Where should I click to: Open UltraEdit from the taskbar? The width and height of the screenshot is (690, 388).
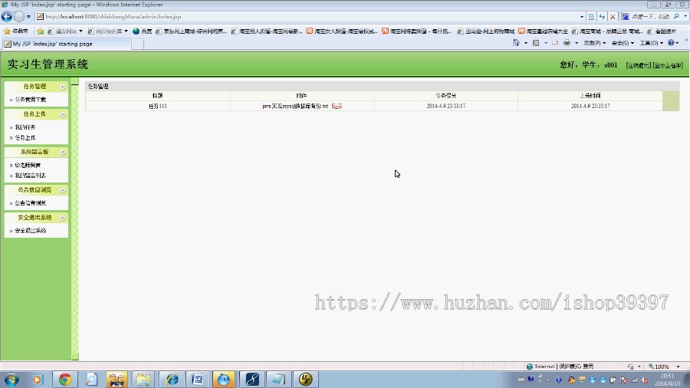[x=305, y=380]
